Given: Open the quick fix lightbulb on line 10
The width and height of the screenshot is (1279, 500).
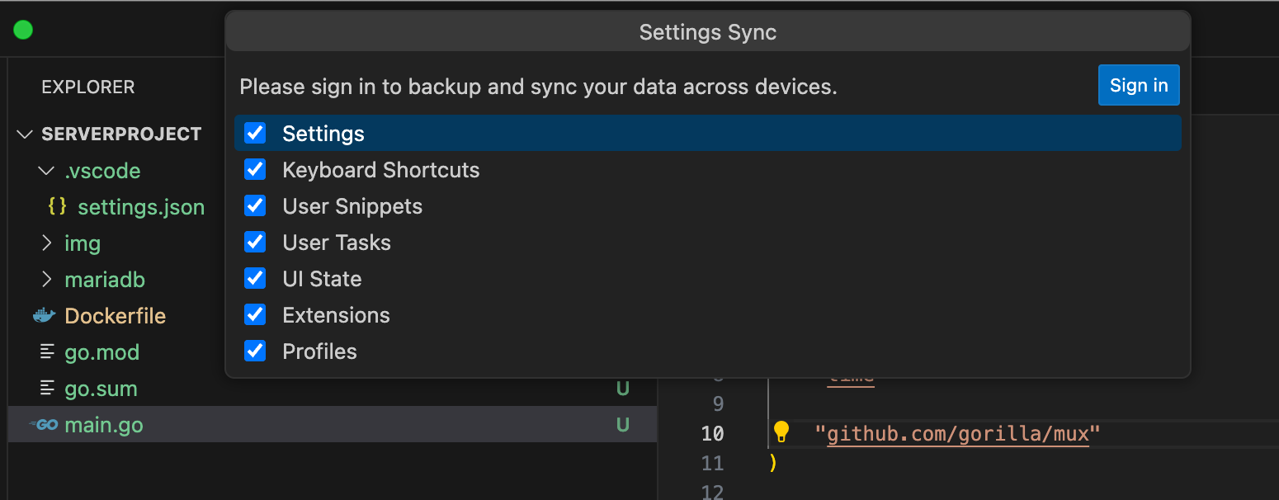Looking at the screenshot, I should click(x=781, y=432).
